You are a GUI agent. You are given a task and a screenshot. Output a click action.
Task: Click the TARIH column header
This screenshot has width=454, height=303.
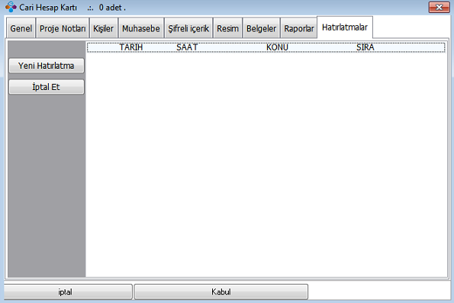(131, 47)
